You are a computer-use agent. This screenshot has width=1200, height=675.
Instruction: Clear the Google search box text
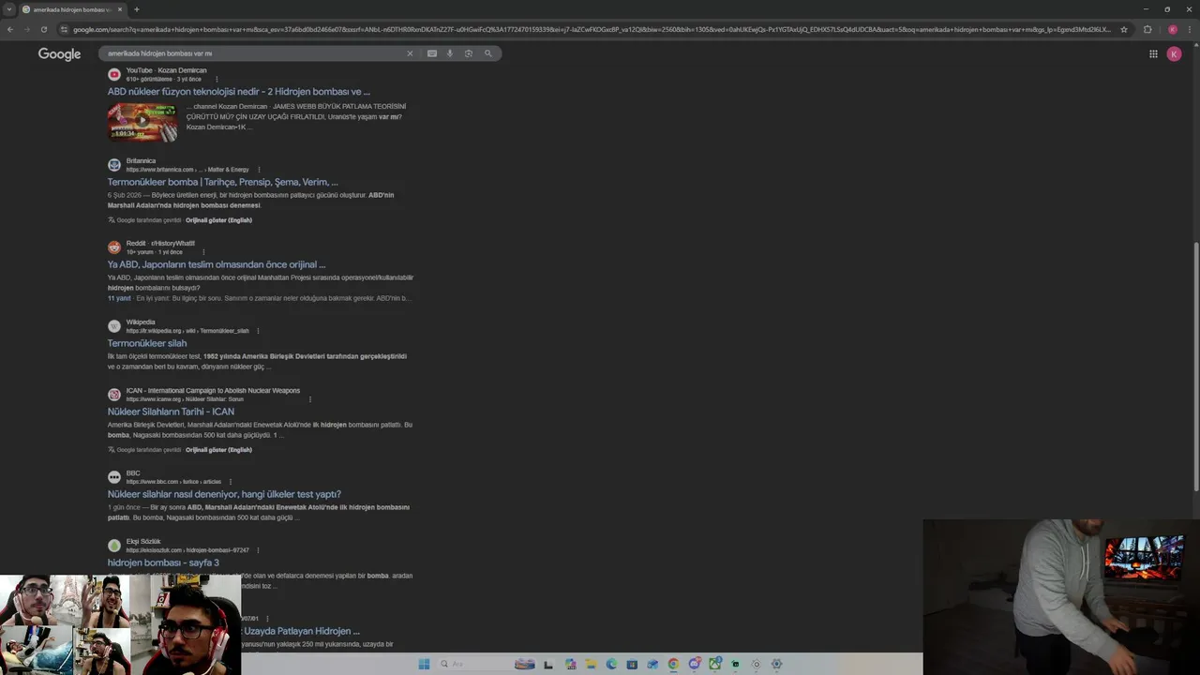410,53
